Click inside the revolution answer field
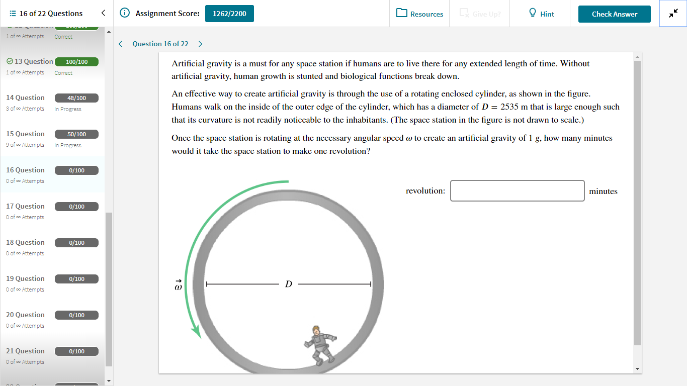The width and height of the screenshot is (687, 386). point(517,190)
